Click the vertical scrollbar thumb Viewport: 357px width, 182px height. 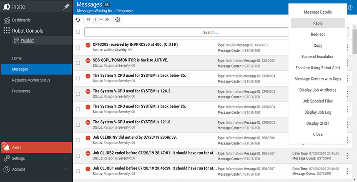[x=354, y=42]
